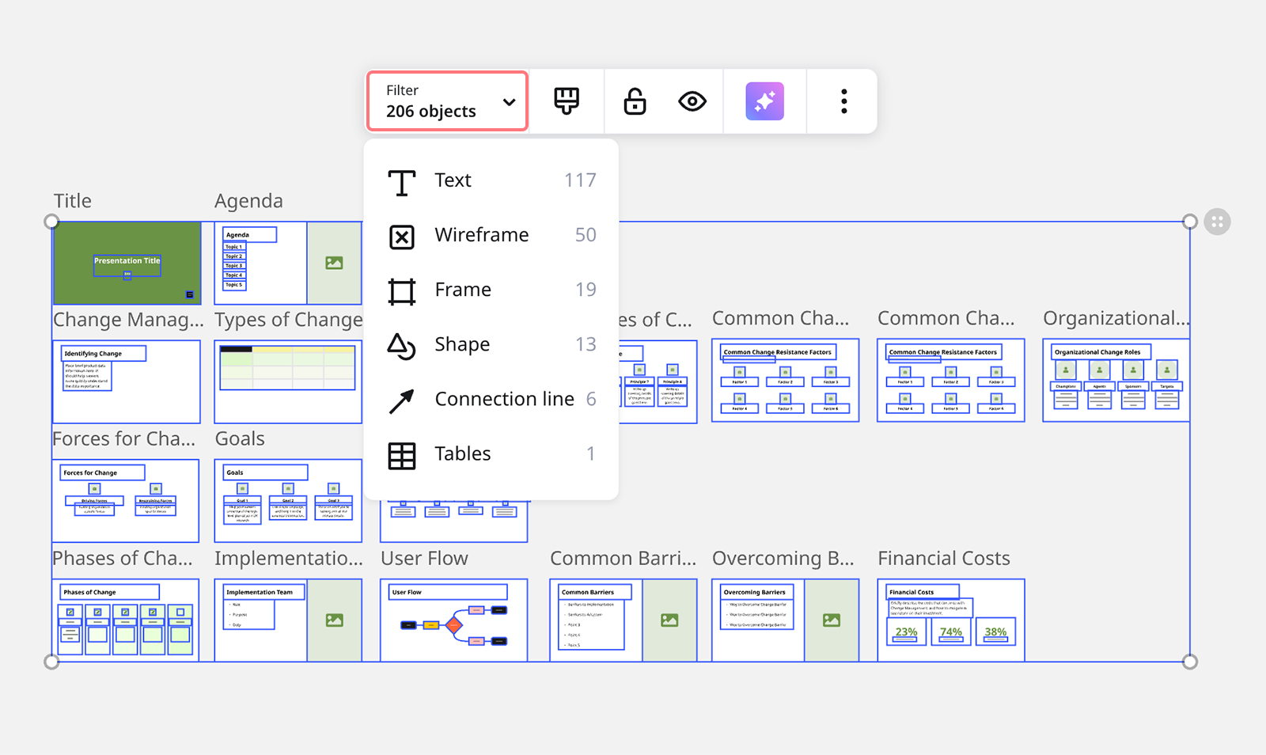This screenshot has width=1266, height=755.
Task: Pick Connection line in filter list
Action: pyautogui.click(x=491, y=399)
